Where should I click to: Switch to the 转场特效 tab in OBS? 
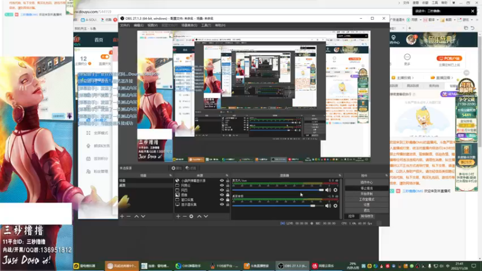[367, 216]
